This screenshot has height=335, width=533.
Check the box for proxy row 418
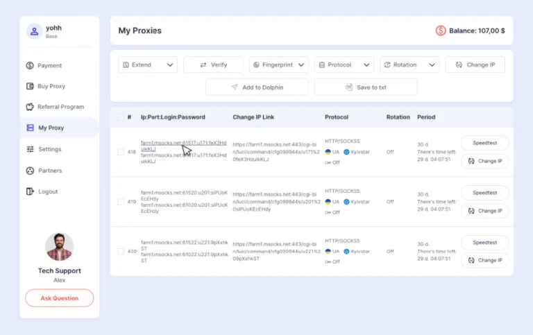(121, 152)
